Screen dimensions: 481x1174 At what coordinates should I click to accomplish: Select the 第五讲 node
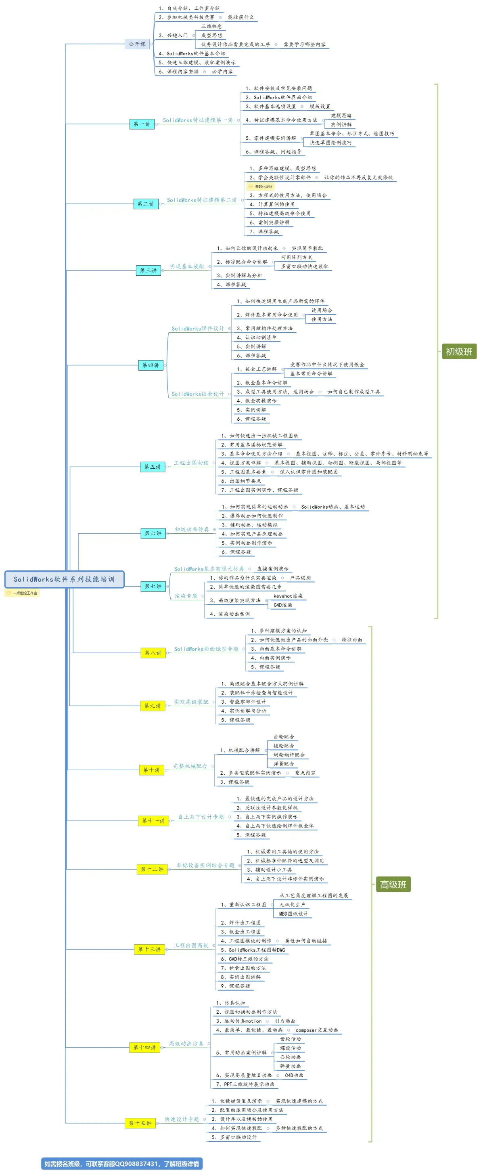(x=153, y=467)
